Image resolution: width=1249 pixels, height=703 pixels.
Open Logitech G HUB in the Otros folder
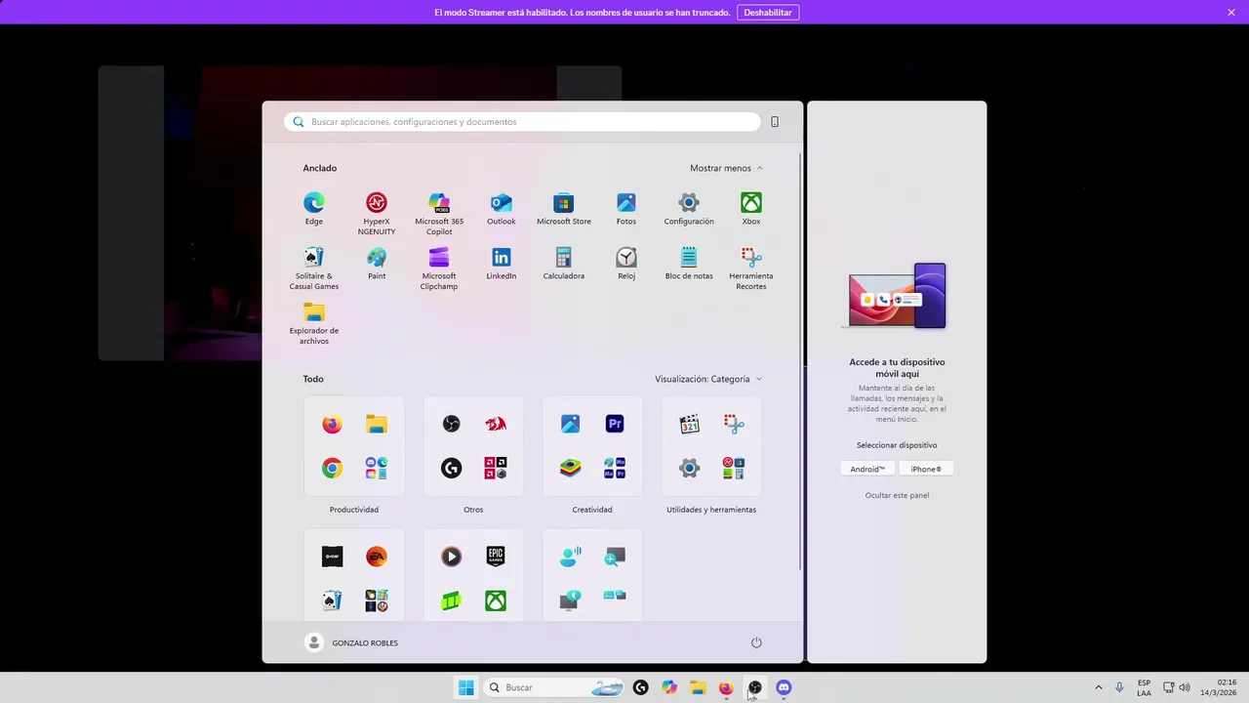pyautogui.click(x=451, y=469)
